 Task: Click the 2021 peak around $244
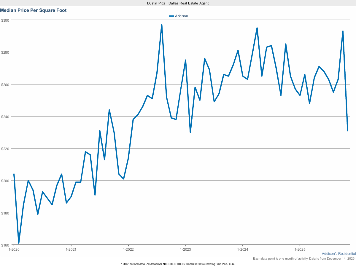pyautogui.click(x=109, y=110)
